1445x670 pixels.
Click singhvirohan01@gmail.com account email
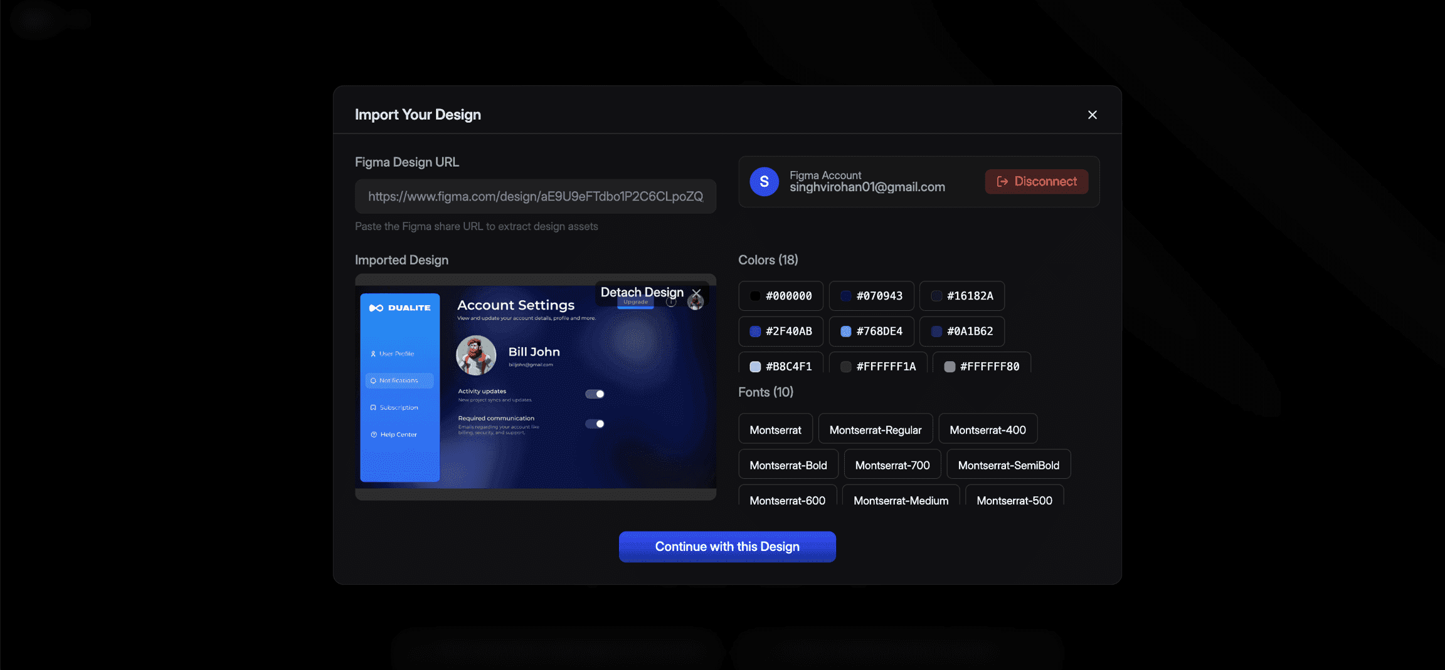coord(867,187)
